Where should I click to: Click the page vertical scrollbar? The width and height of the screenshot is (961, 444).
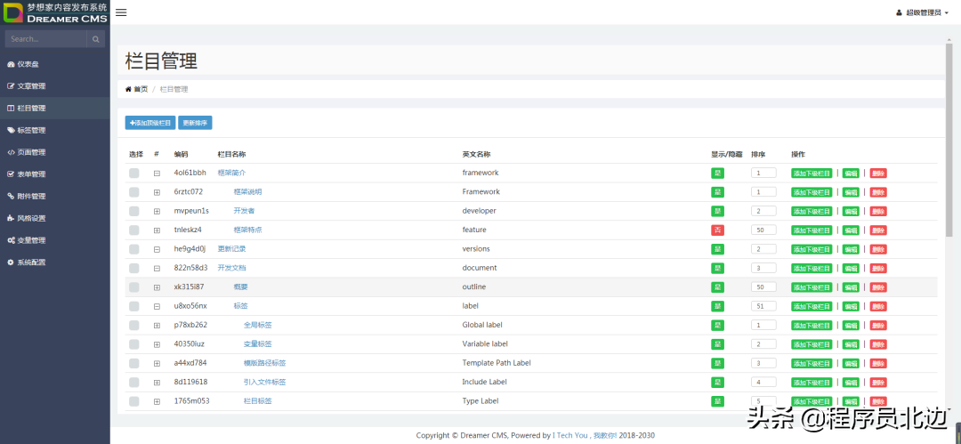(x=949, y=140)
